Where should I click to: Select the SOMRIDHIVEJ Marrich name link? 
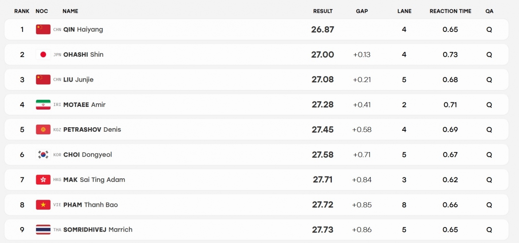click(x=98, y=230)
